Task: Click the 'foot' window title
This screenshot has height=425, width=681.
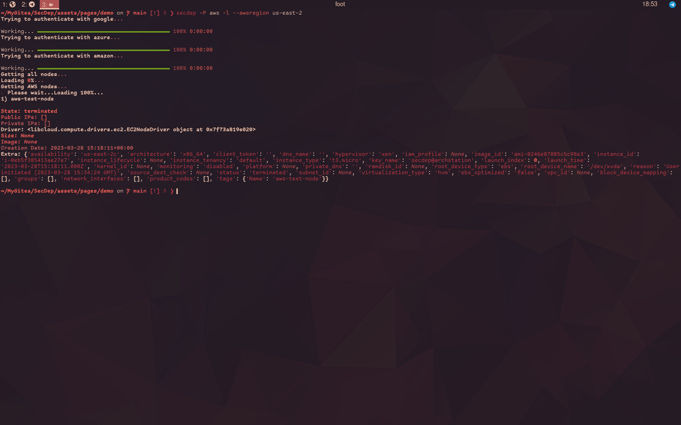Action: (x=340, y=4)
